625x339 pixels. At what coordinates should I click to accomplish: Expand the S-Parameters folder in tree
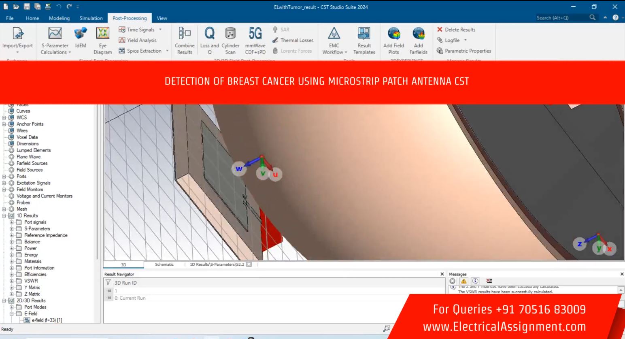[12, 229]
